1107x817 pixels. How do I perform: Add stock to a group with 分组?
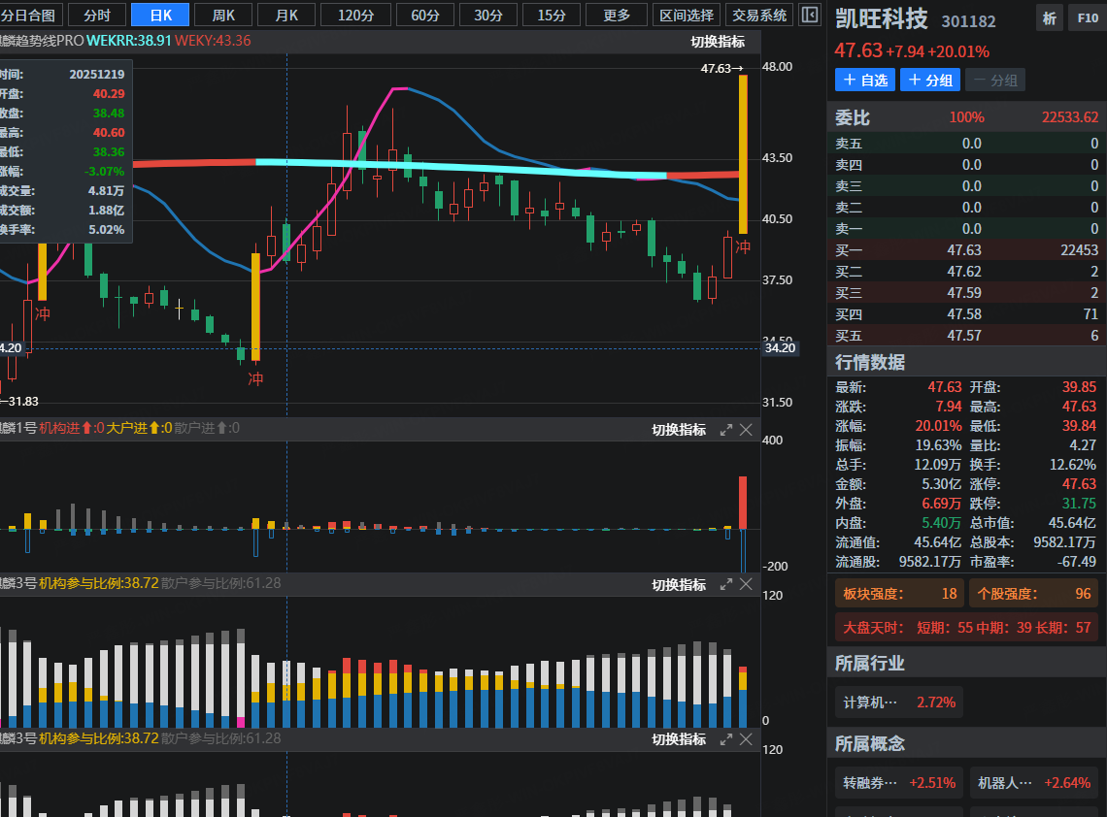pos(929,80)
